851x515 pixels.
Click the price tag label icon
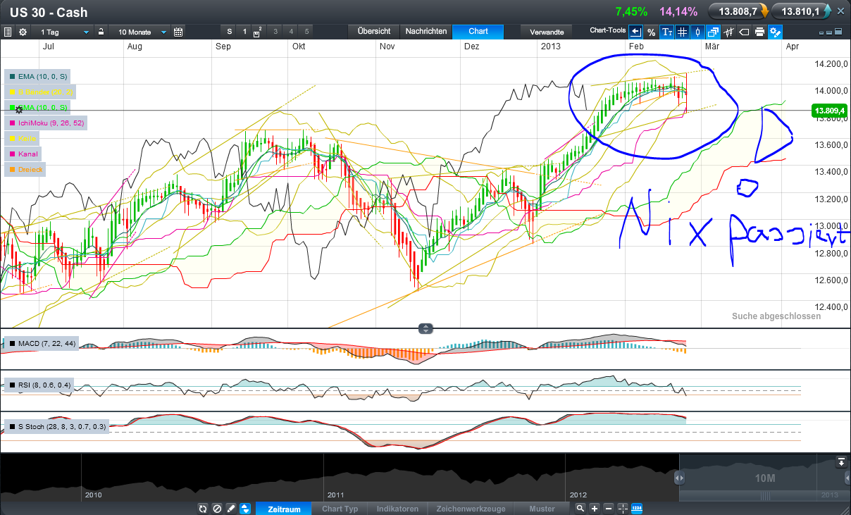(745, 32)
